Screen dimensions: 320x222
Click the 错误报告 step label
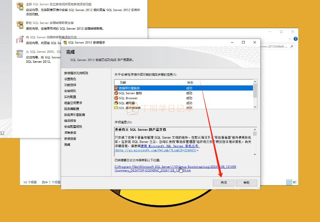coord(70,121)
